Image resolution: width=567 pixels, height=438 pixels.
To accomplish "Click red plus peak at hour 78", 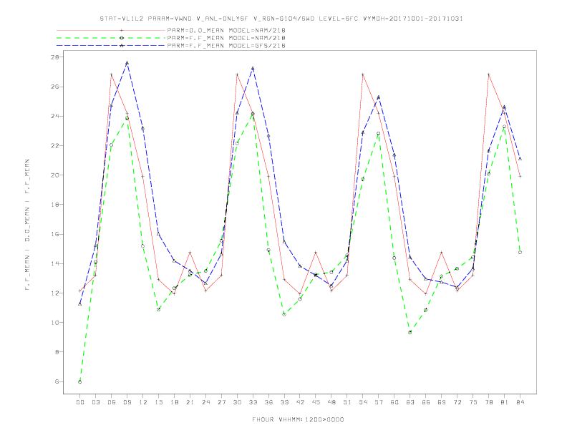I will (488, 74).
